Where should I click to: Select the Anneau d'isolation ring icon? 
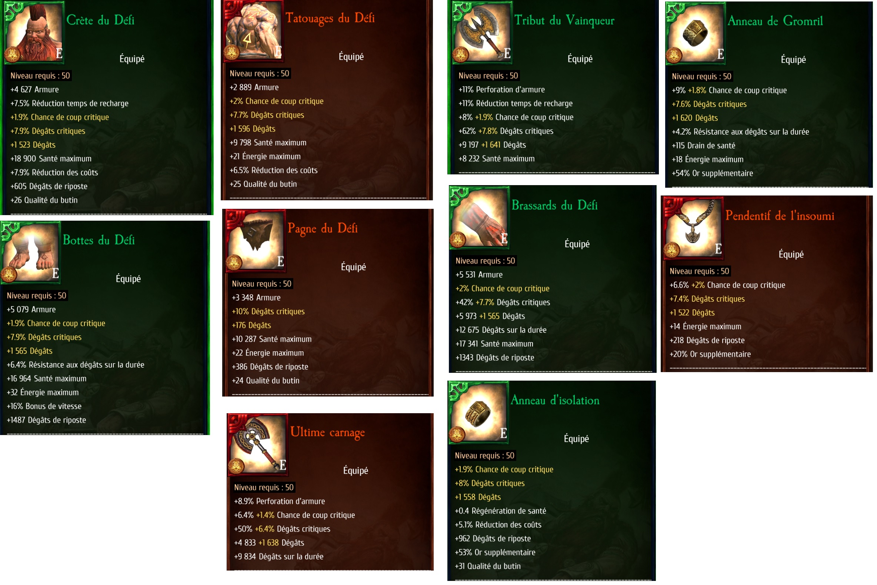pyautogui.click(x=479, y=413)
